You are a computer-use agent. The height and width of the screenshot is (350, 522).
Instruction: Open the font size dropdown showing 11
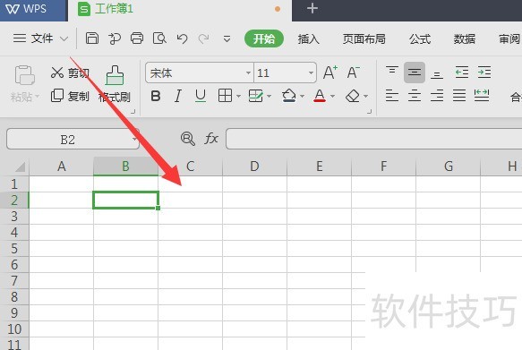[x=311, y=73]
